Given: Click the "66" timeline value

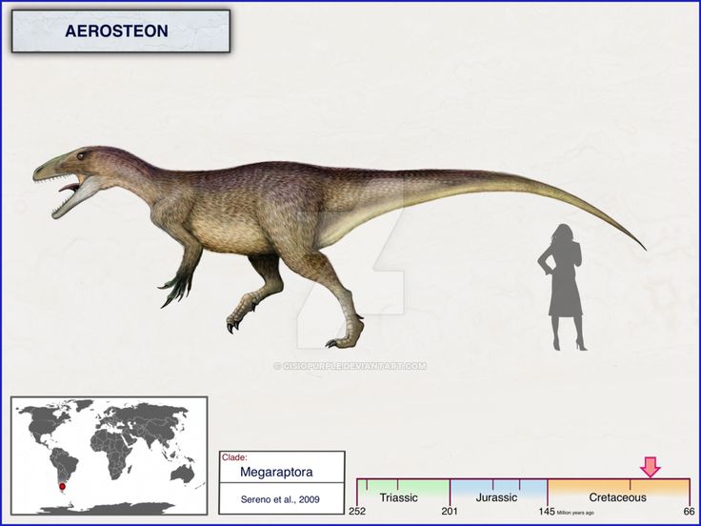Looking at the screenshot, I should 690,512.
